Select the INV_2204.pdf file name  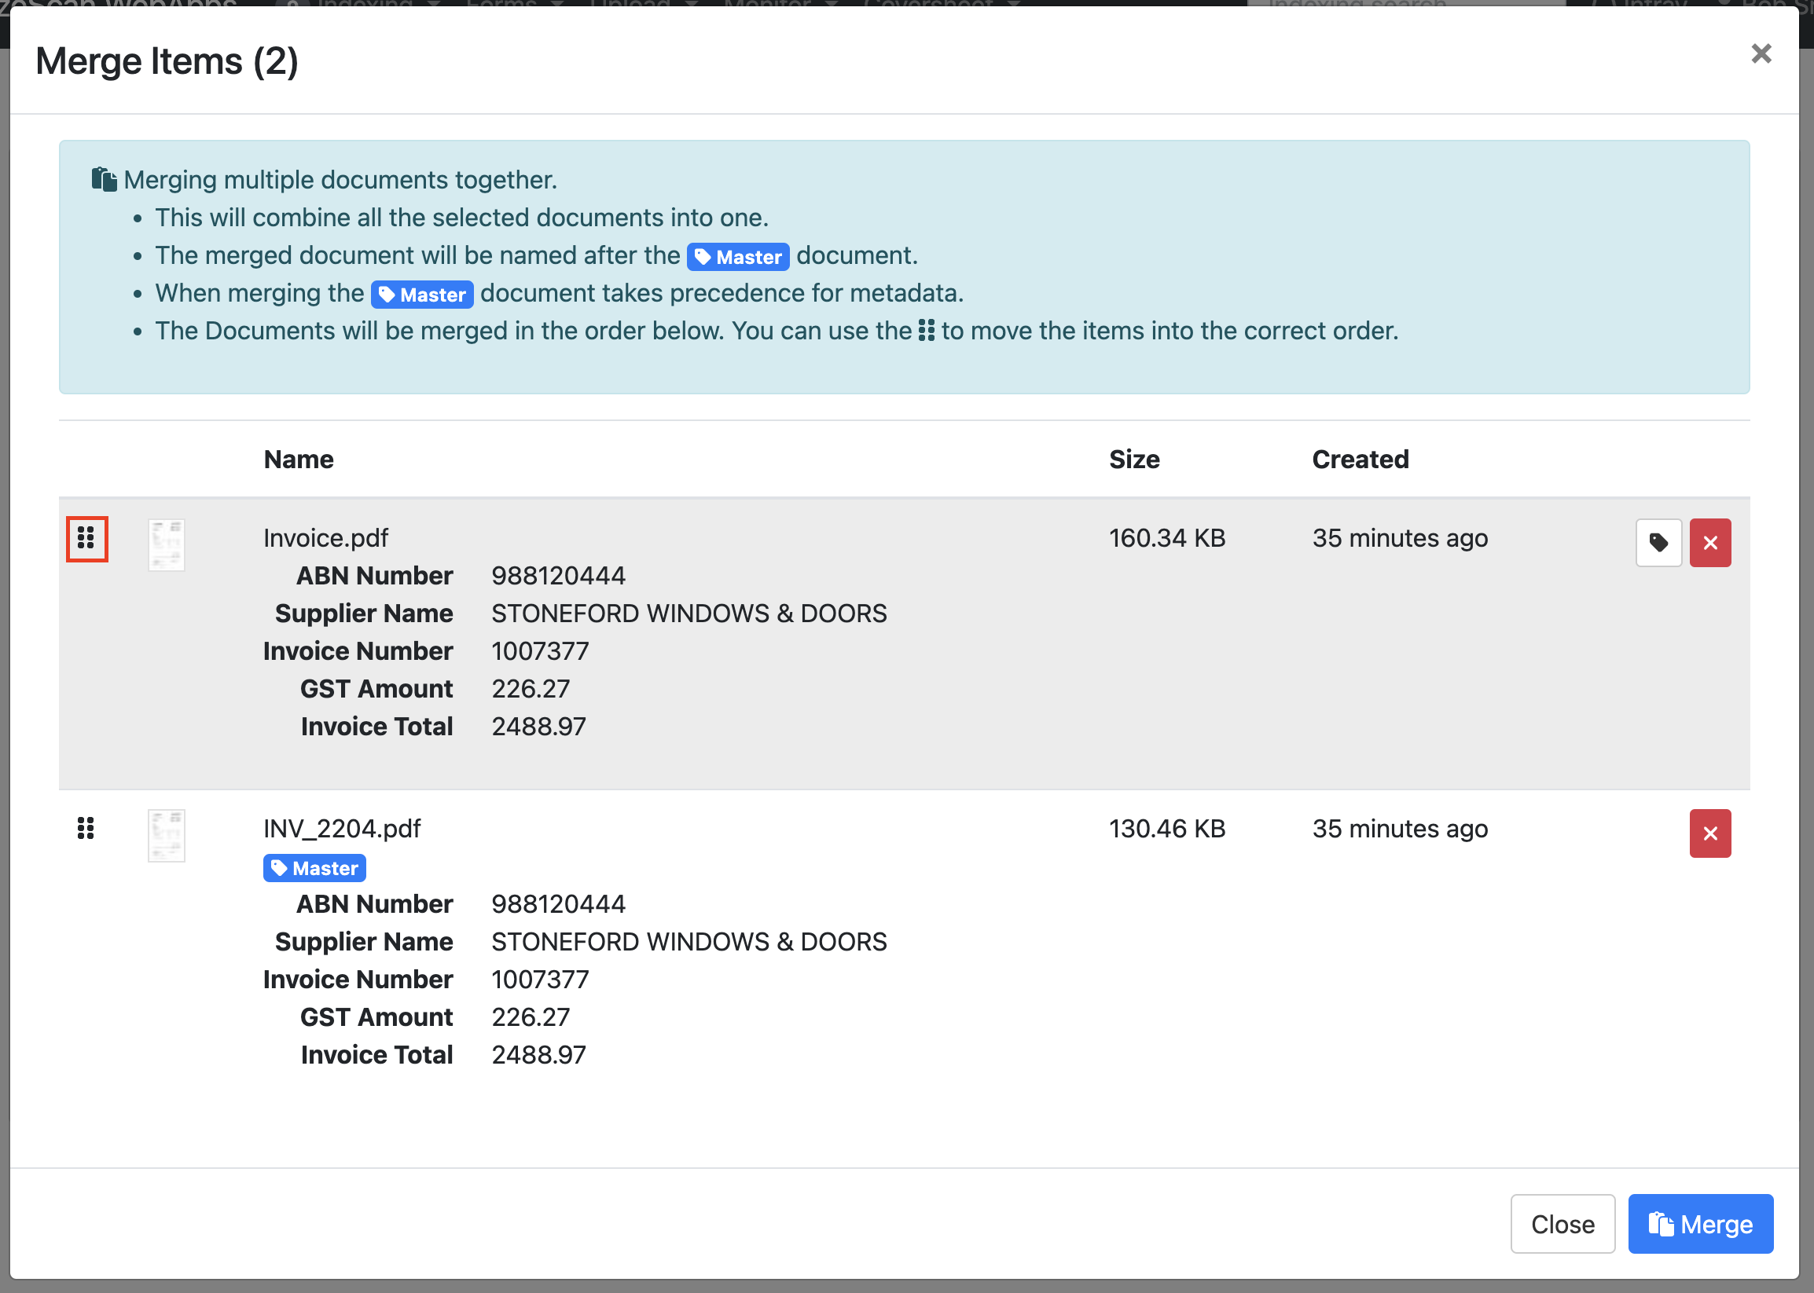pos(342,829)
